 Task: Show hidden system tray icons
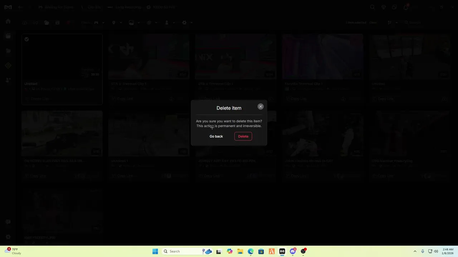point(415,251)
